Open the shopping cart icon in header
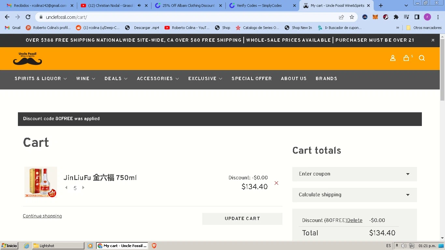The height and width of the screenshot is (250, 445). (406, 58)
